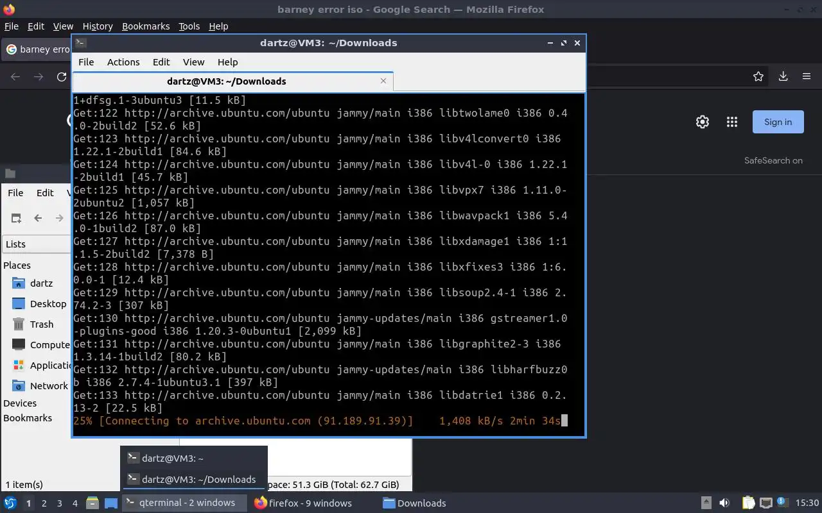Open Google apps grid
This screenshot has height=513, width=822.
(x=731, y=122)
